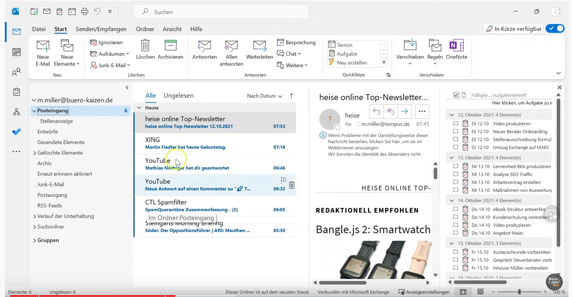Check off task Angebot Maier
572x297 pixels.
pos(455,233)
